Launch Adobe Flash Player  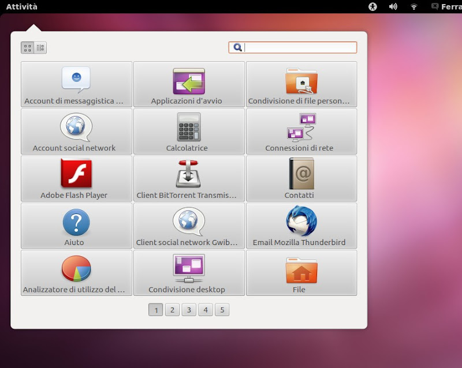point(77,178)
